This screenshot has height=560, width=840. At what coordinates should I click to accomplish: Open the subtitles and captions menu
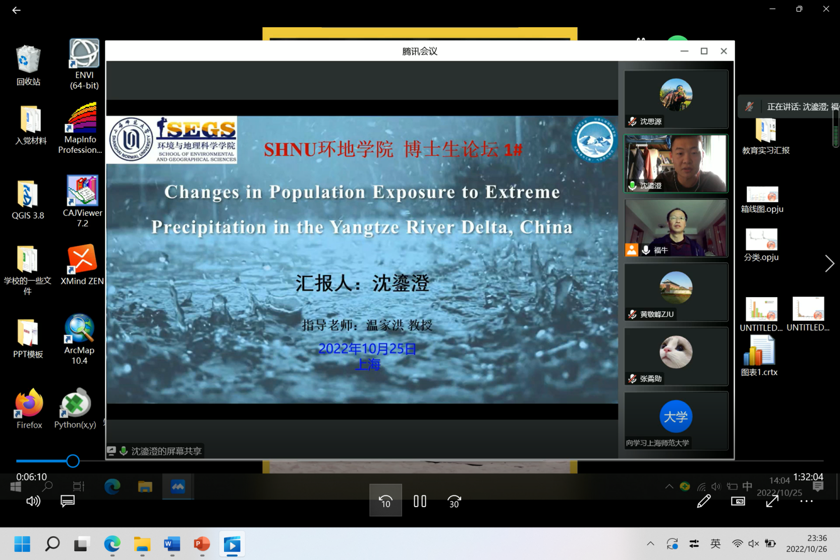point(68,501)
